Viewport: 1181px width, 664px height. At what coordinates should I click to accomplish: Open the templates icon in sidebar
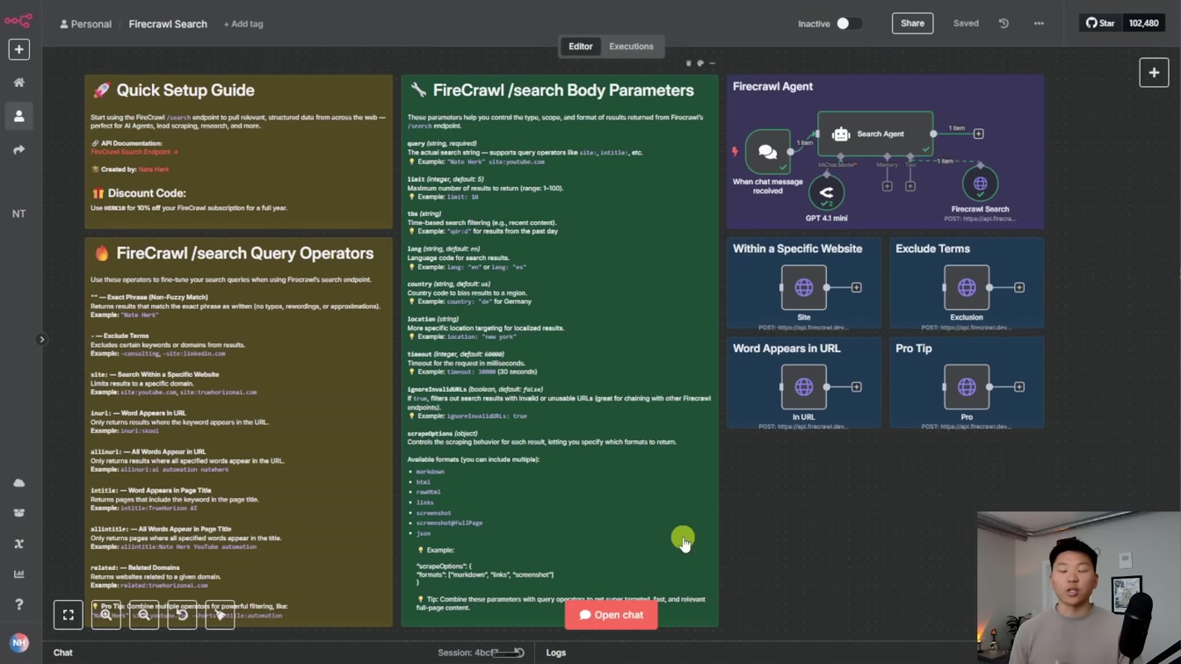18,513
